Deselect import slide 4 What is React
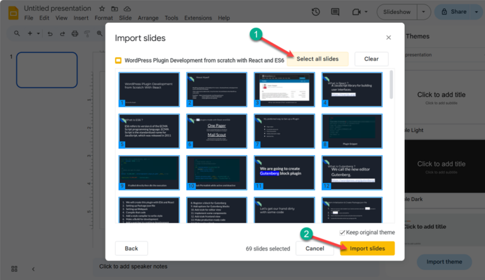 pyautogui.click(x=352, y=90)
